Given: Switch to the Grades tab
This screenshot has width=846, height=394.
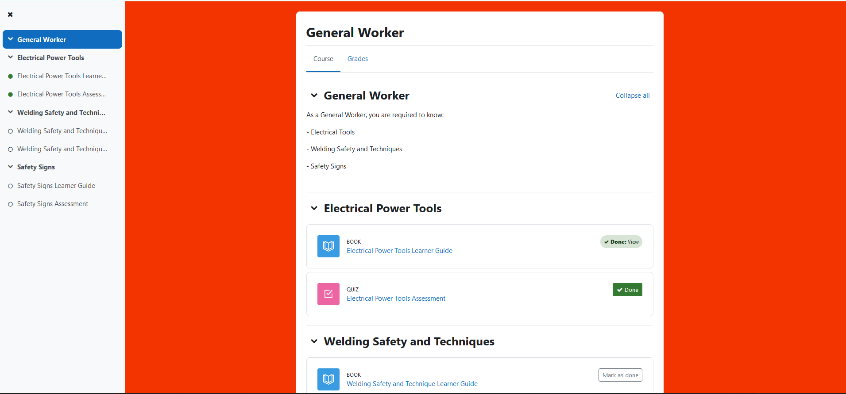Looking at the screenshot, I should point(357,59).
